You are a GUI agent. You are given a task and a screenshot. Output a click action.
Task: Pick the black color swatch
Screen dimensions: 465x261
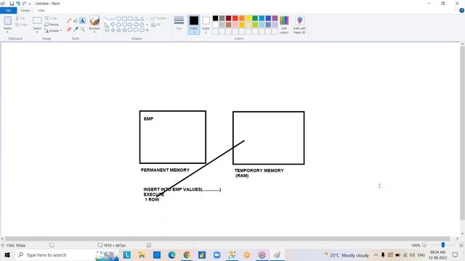click(216, 18)
